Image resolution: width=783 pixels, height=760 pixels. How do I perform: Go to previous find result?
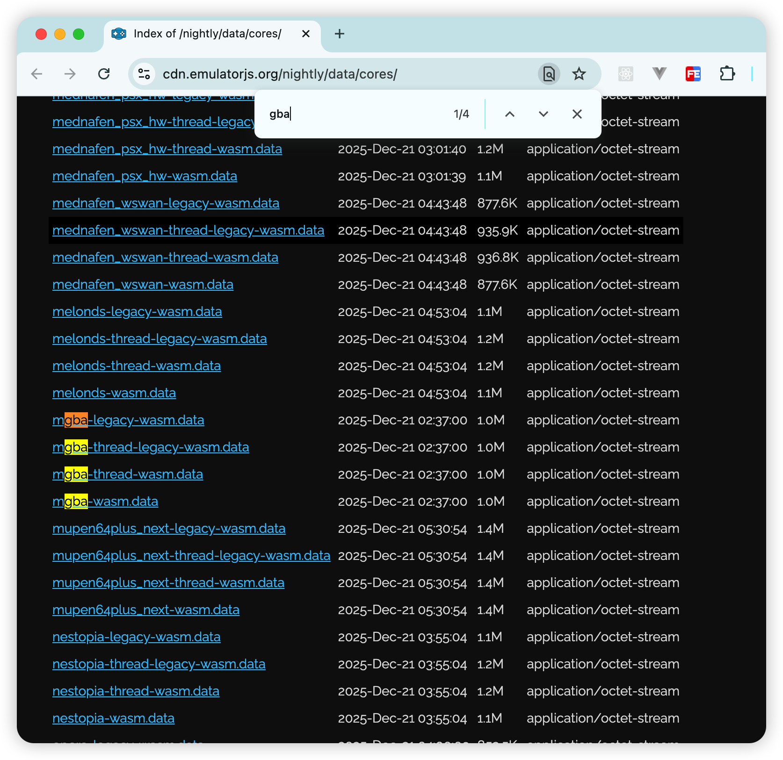[x=510, y=114]
